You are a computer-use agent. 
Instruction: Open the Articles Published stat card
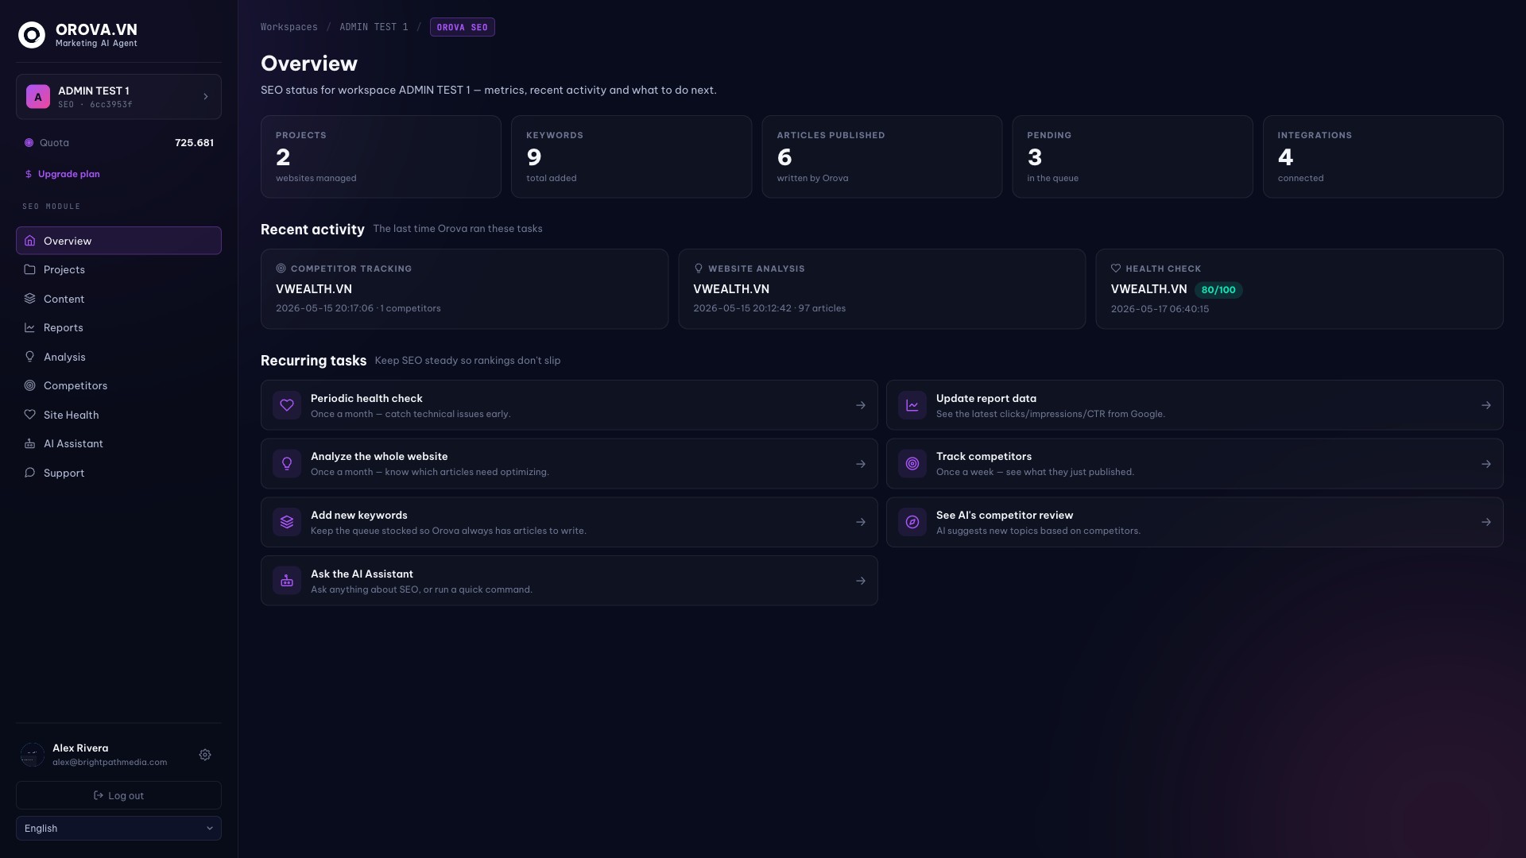click(x=882, y=157)
